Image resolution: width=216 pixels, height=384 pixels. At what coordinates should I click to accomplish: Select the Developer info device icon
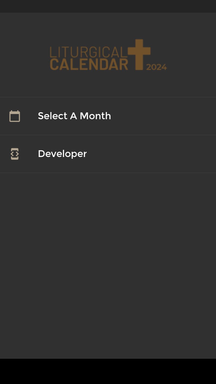pos(14,154)
